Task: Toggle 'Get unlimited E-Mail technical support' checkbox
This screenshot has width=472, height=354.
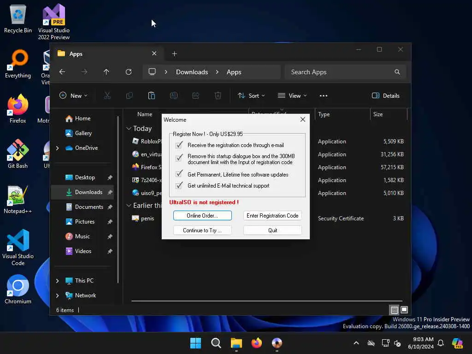Action: pos(179,185)
